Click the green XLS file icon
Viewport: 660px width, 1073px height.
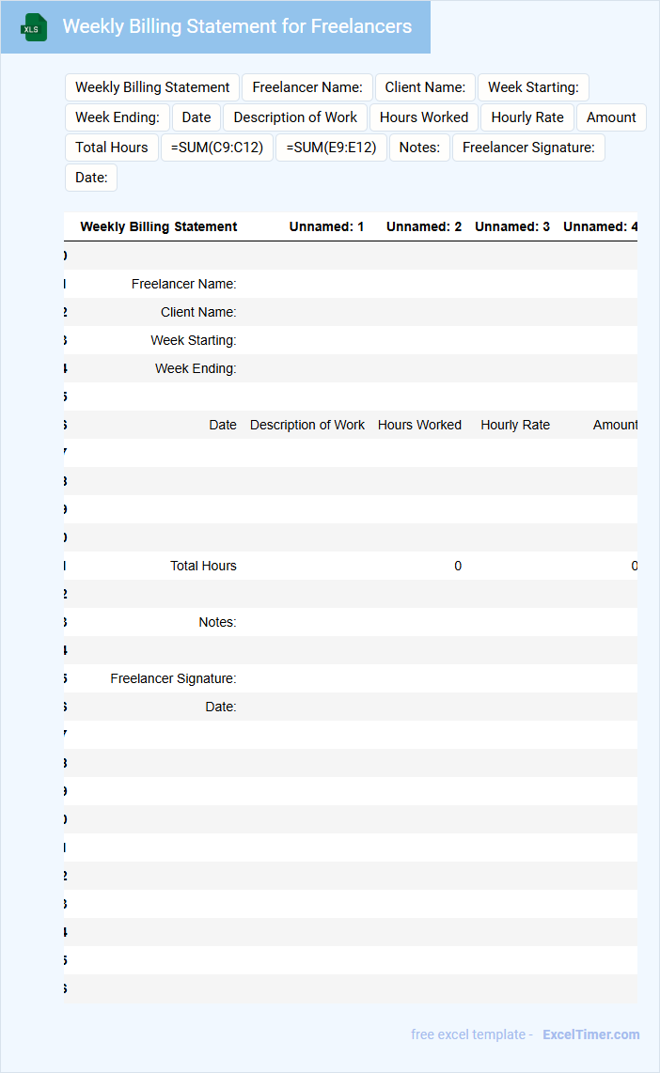click(x=34, y=27)
